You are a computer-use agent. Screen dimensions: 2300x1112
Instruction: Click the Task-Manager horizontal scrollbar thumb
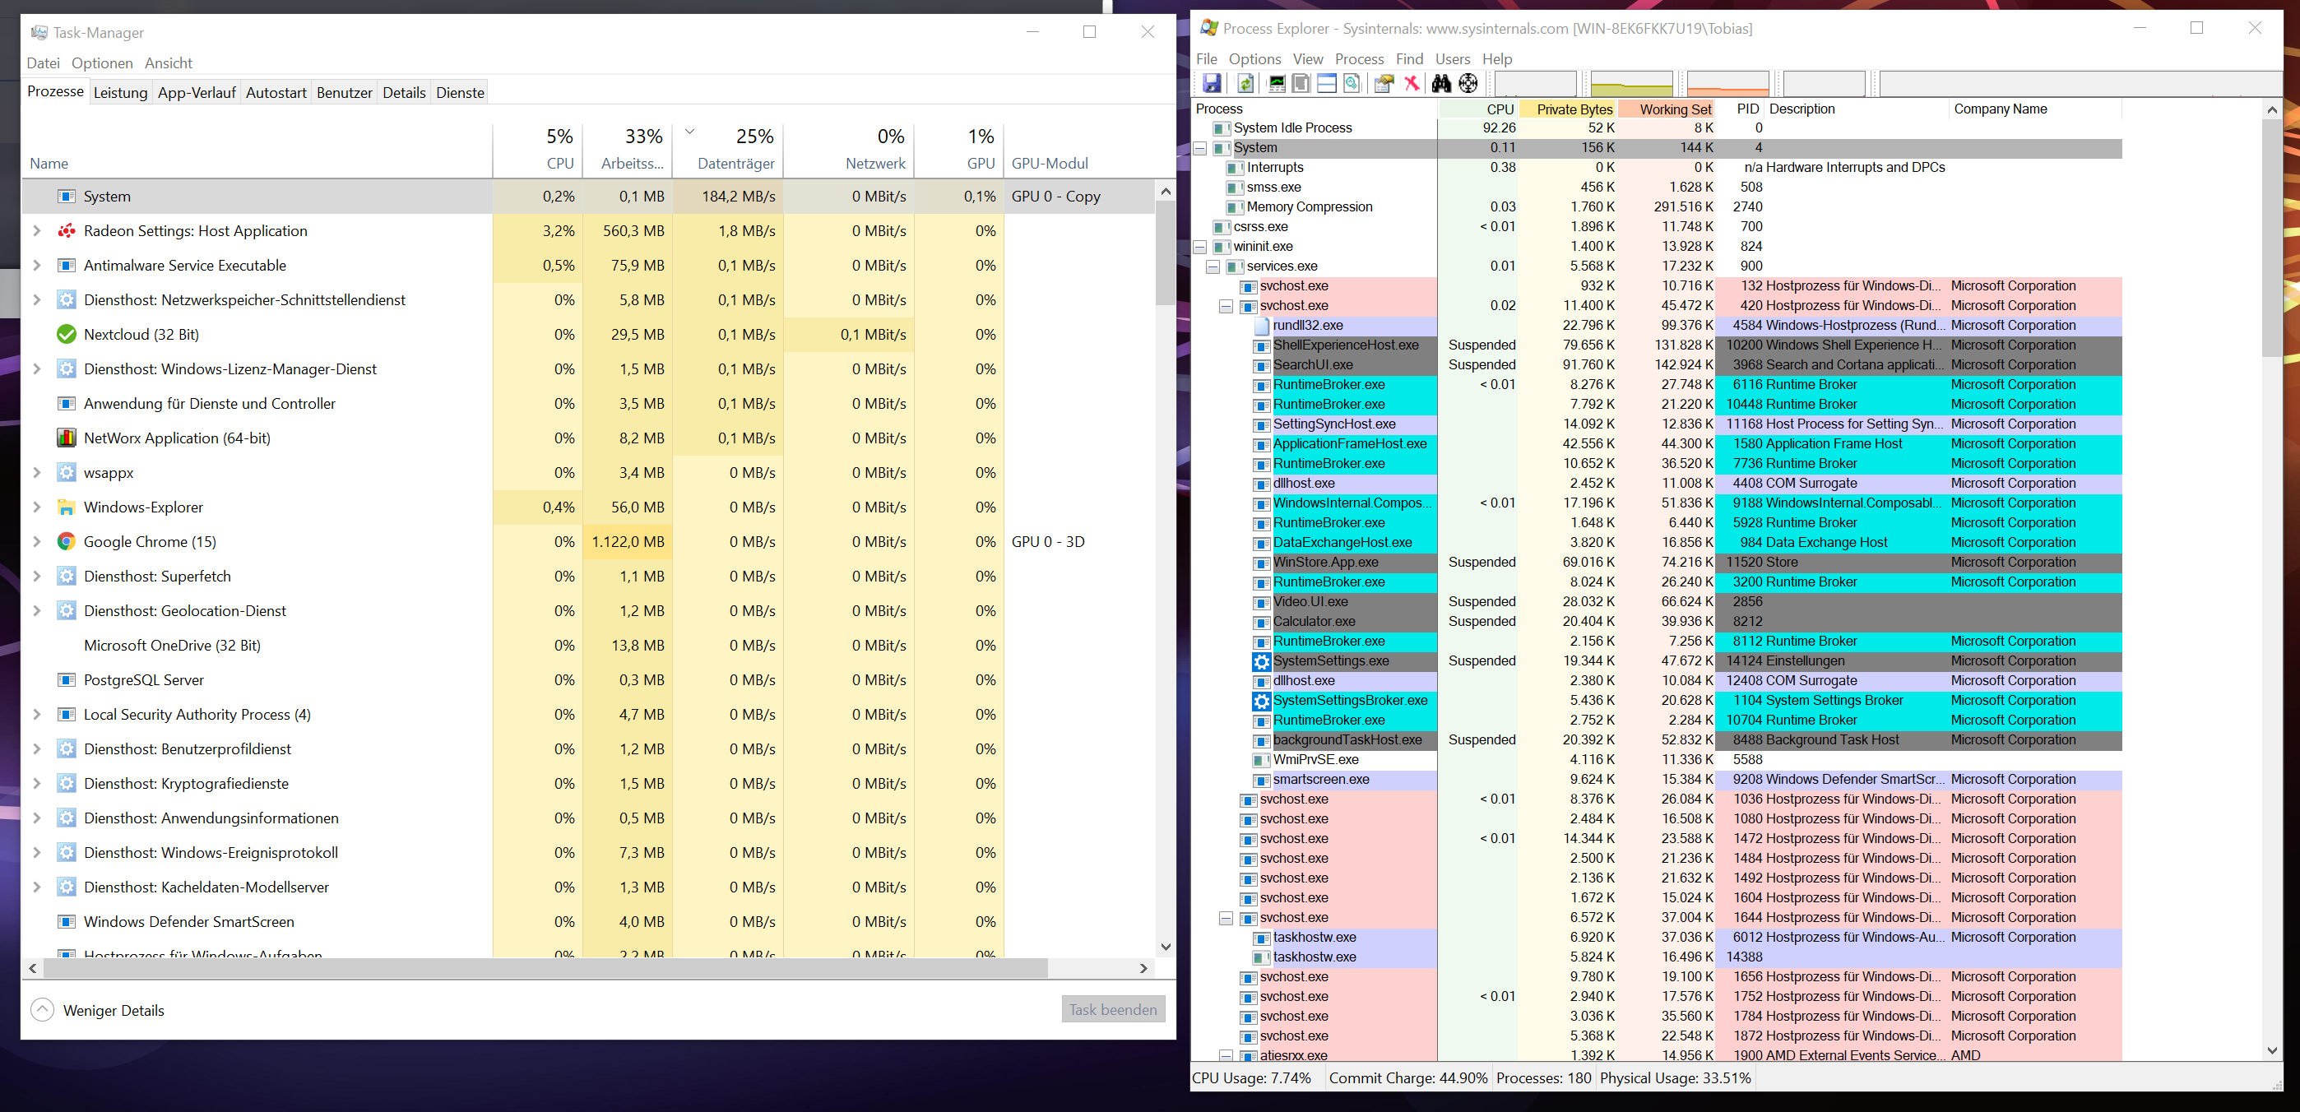click(x=545, y=968)
